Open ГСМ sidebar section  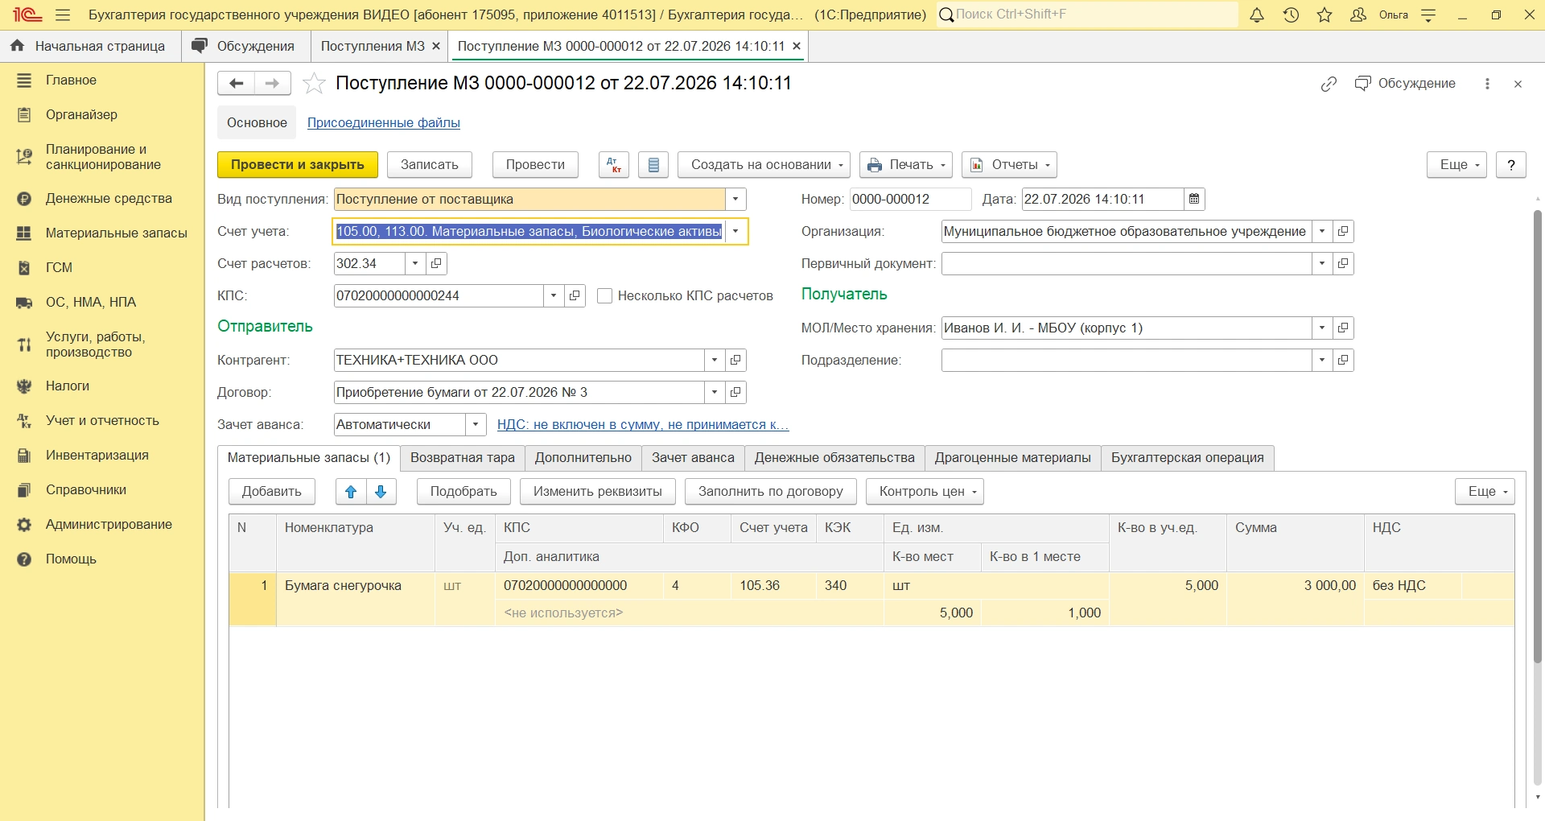click(x=102, y=268)
